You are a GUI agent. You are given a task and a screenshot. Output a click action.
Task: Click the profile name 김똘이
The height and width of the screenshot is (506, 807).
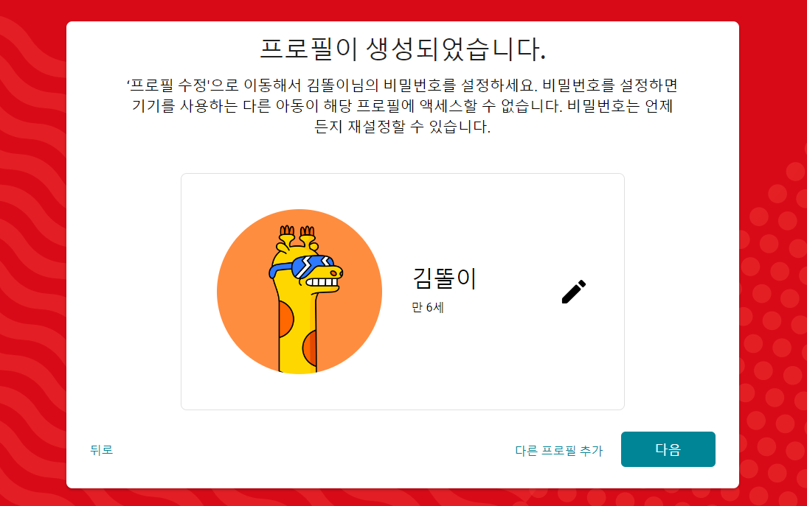tap(445, 278)
